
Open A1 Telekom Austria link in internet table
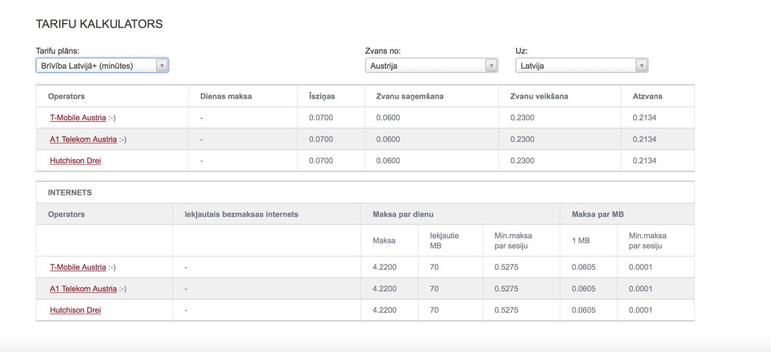pyautogui.click(x=84, y=289)
